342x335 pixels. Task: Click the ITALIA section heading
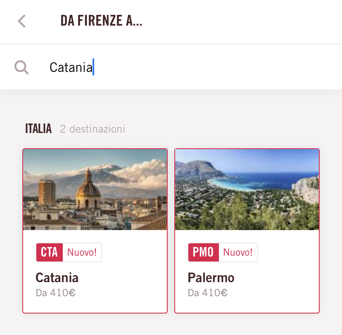(38, 129)
